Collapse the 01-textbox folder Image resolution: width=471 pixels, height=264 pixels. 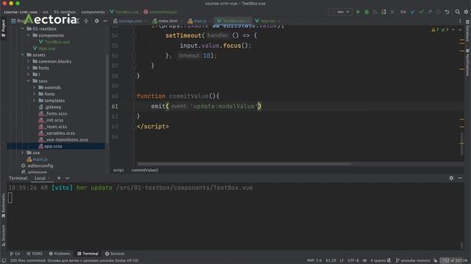[23, 29]
